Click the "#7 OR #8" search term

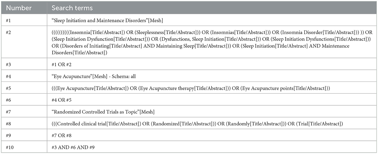point(62,135)
